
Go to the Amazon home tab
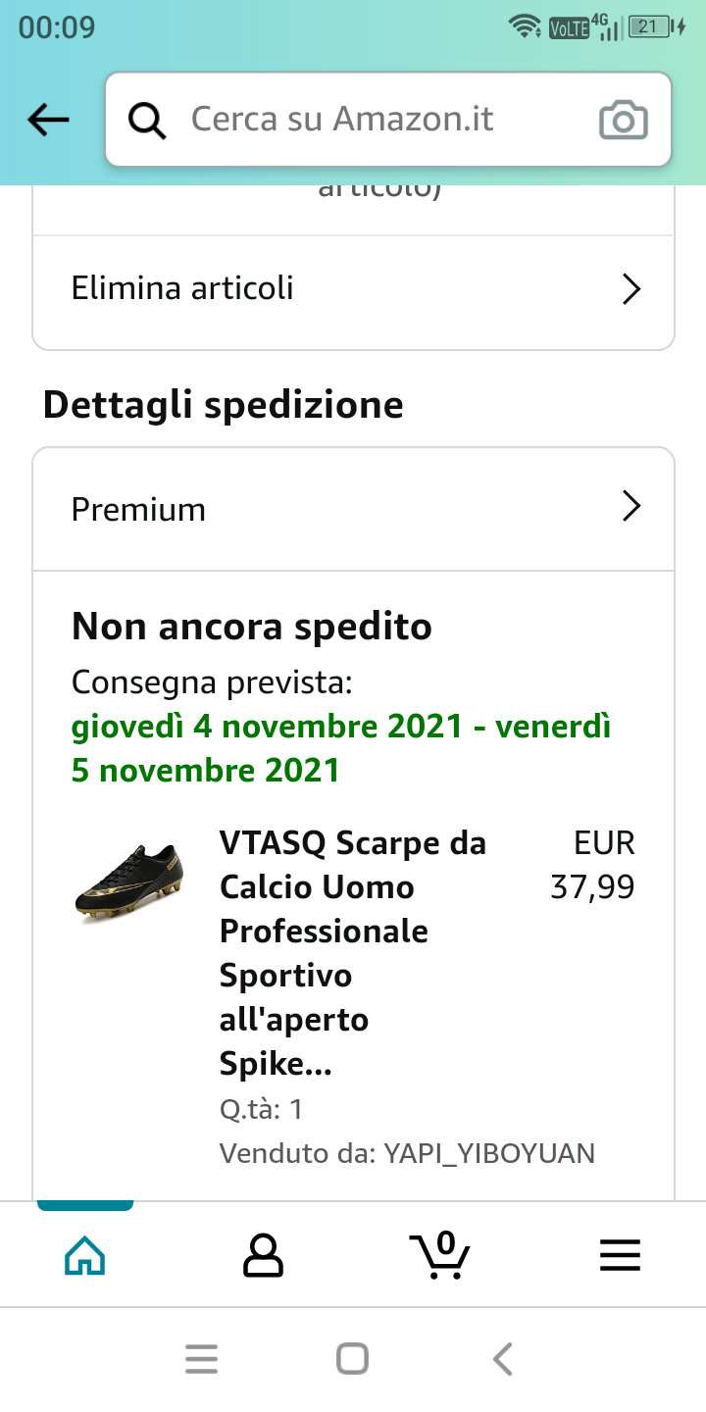pos(84,1255)
